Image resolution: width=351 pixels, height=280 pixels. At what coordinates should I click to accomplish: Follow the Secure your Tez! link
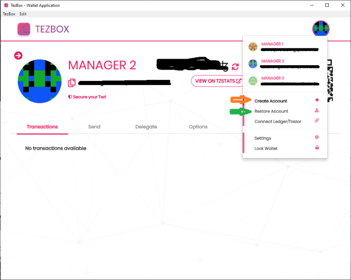click(87, 97)
